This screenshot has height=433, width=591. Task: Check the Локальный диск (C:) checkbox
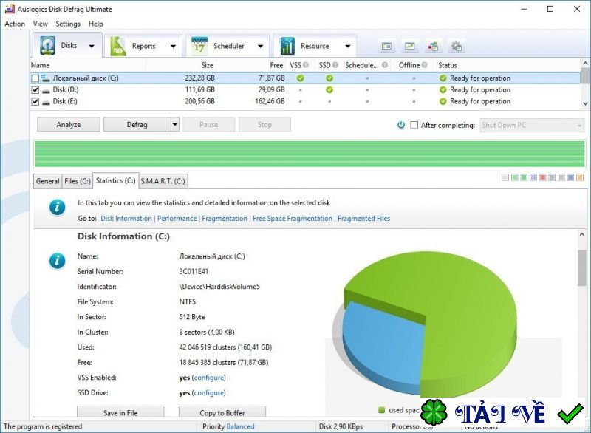[x=34, y=78]
